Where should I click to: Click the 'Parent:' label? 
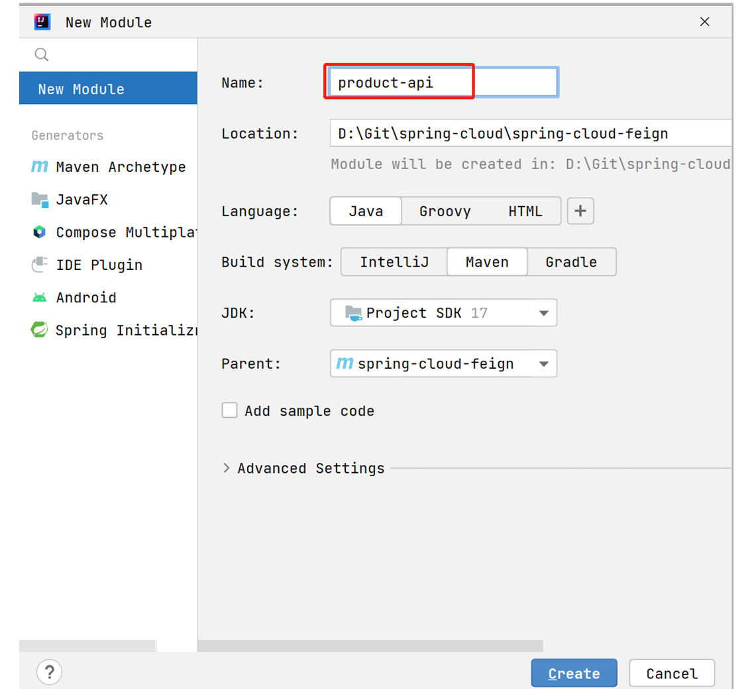tap(251, 364)
